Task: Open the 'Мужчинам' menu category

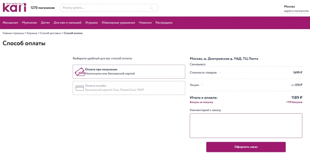Action: [x=30, y=23]
